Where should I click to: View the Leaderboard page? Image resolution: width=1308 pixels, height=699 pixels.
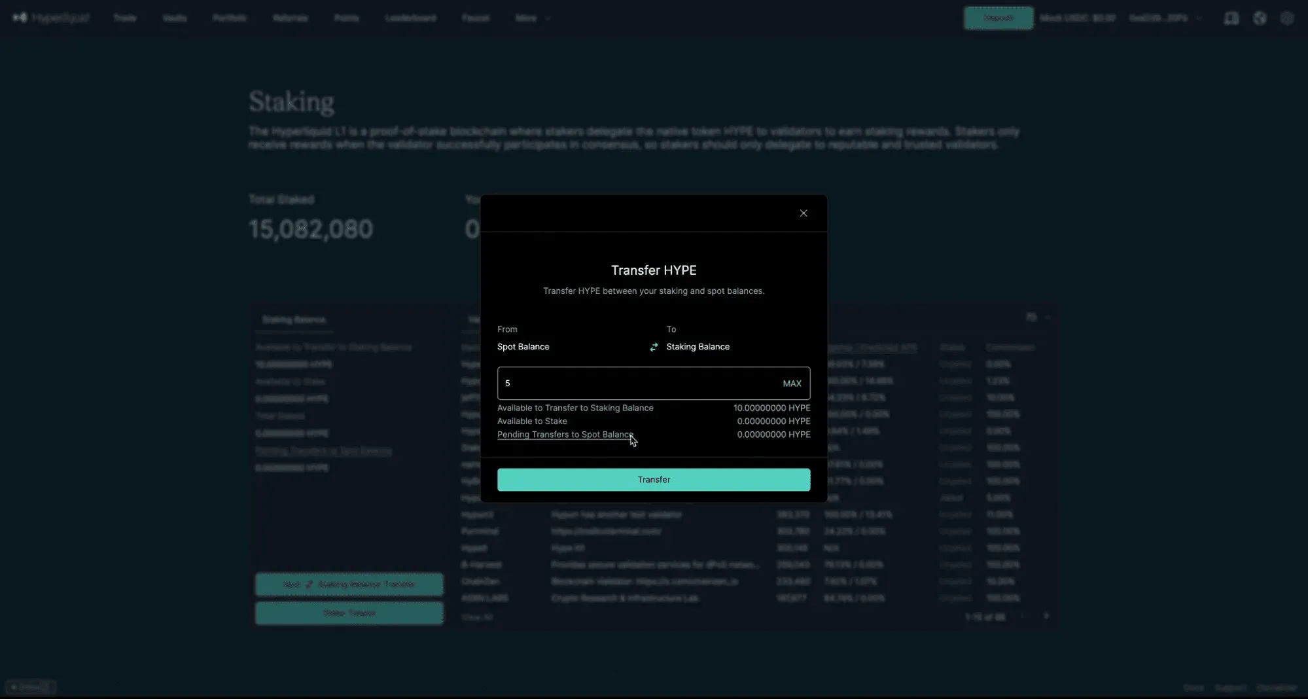click(410, 18)
